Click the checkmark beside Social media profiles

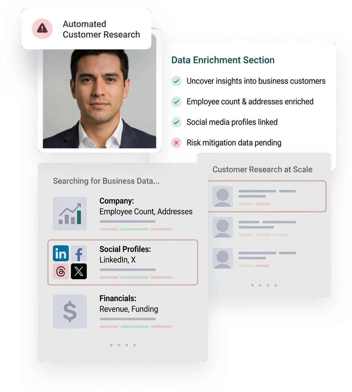pyautogui.click(x=176, y=122)
